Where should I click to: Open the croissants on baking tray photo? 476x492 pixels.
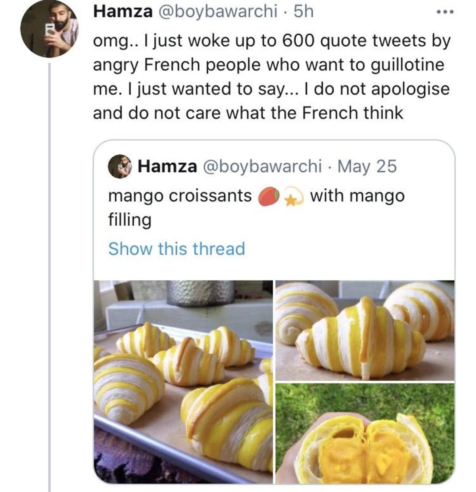(x=183, y=382)
